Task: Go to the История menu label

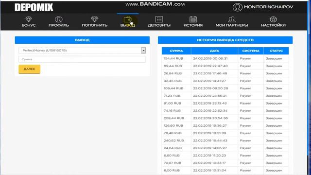Action: [193, 25]
